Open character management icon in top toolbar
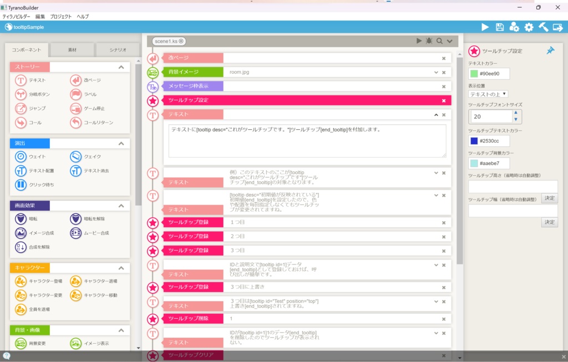 click(x=514, y=27)
